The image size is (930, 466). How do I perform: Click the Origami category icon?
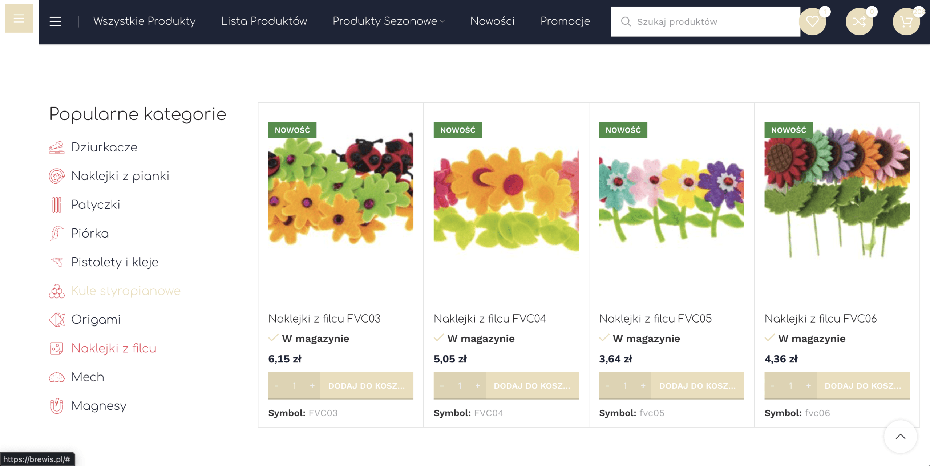(x=57, y=320)
